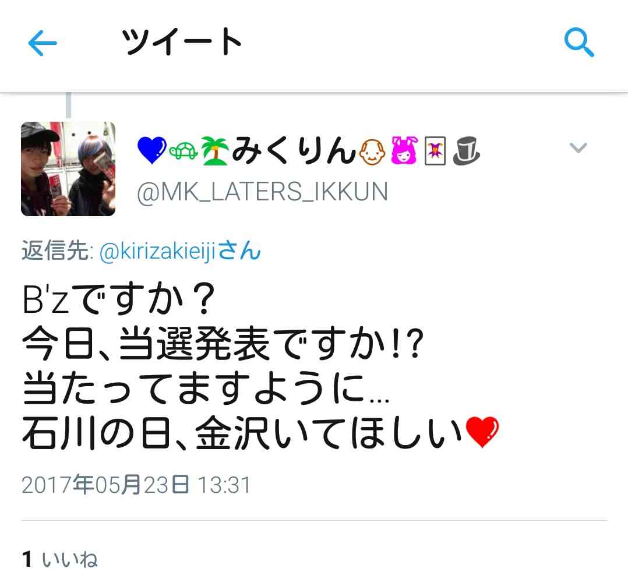Tap the old man face emoji

tap(372, 151)
